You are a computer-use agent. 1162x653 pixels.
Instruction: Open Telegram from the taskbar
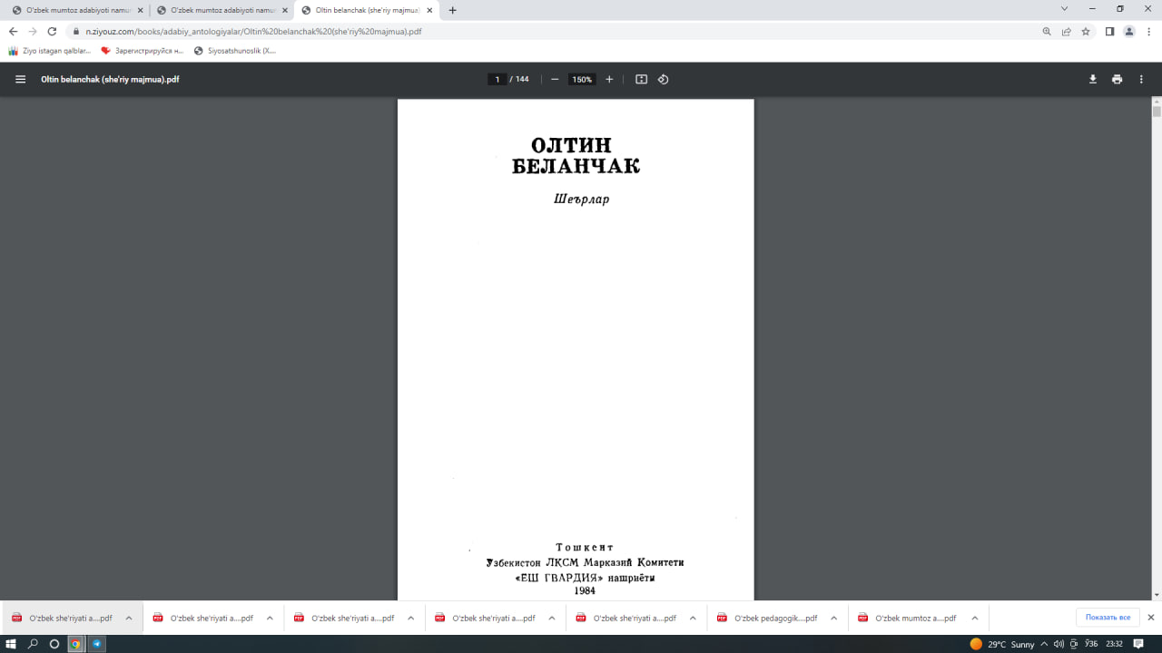(97, 644)
